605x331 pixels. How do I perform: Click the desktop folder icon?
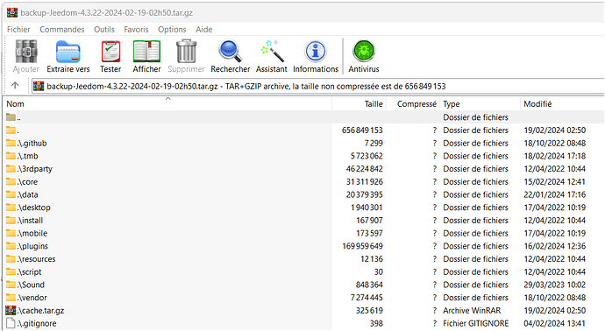[x=11, y=208]
